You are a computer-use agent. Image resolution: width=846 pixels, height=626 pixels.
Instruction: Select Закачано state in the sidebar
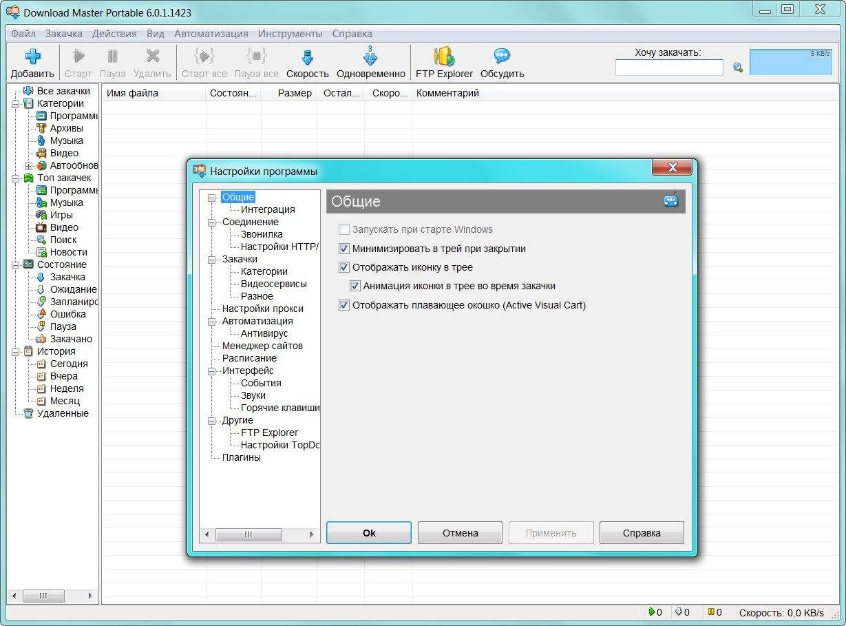coord(71,339)
